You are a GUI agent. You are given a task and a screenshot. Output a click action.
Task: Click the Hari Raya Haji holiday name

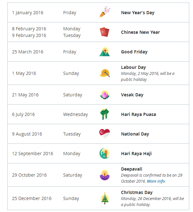136,154
